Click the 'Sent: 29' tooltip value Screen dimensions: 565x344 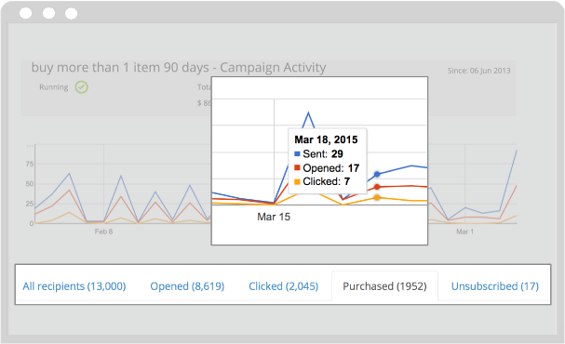[323, 154]
